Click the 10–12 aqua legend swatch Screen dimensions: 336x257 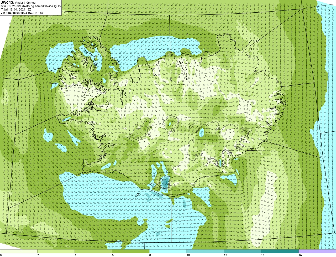(205, 251)
